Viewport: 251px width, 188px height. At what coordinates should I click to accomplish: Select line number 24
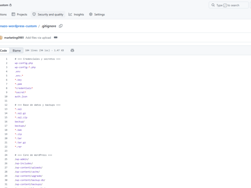click(x=6, y=155)
